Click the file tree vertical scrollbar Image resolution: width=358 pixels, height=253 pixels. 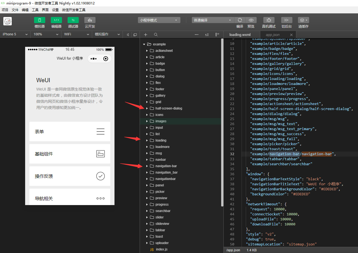[222, 123]
